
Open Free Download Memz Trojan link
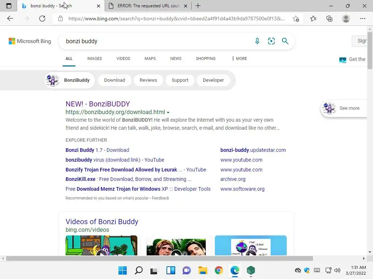pos(138,189)
